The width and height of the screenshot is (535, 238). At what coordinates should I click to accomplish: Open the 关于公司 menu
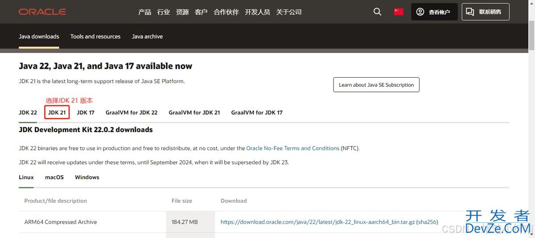pyautogui.click(x=289, y=12)
